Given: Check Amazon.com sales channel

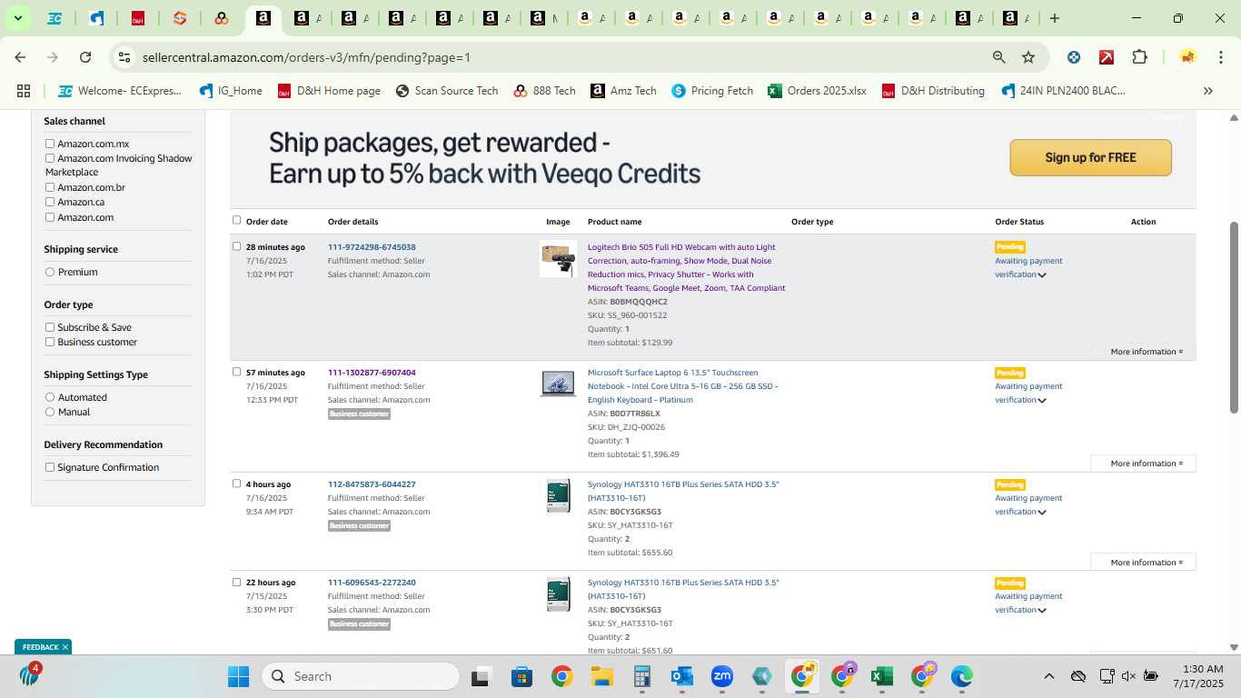Looking at the screenshot, I should point(50,217).
